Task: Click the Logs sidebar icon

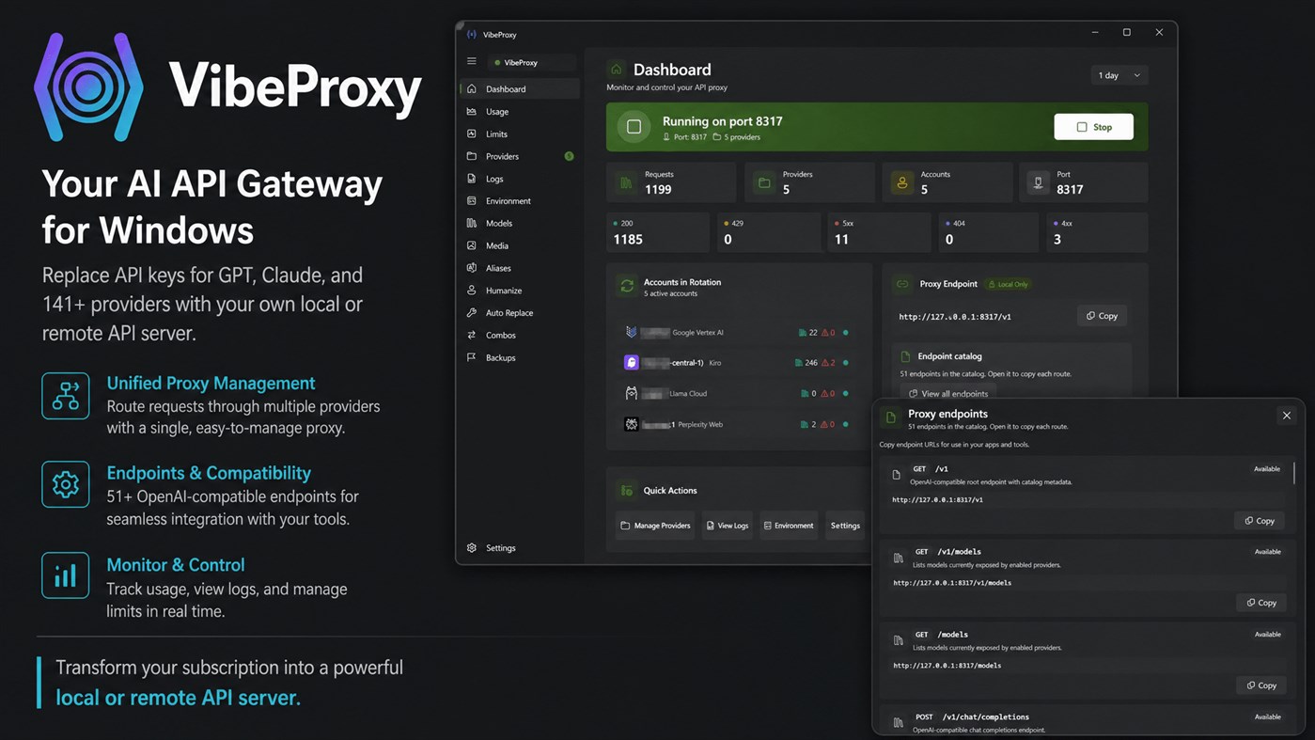Action: pyautogui.click(x=472, y=179)
